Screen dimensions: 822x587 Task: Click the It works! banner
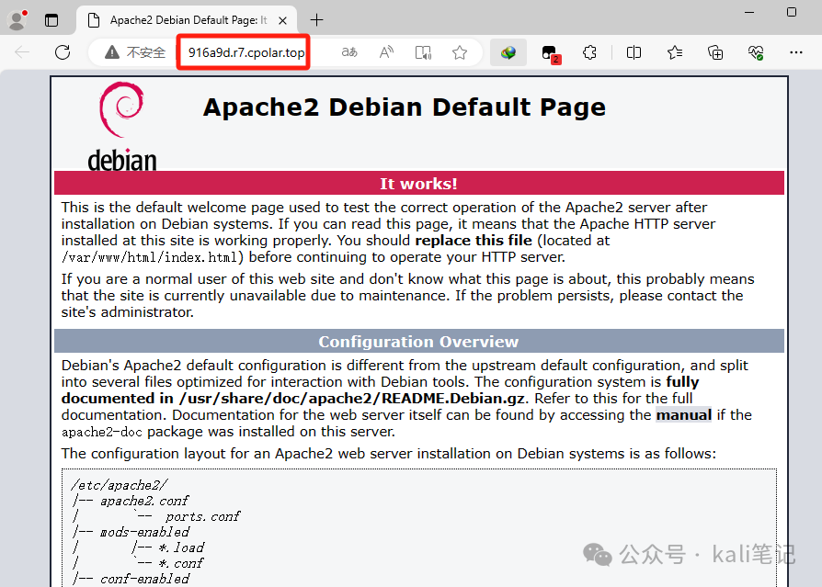click(x=419, y=184)
